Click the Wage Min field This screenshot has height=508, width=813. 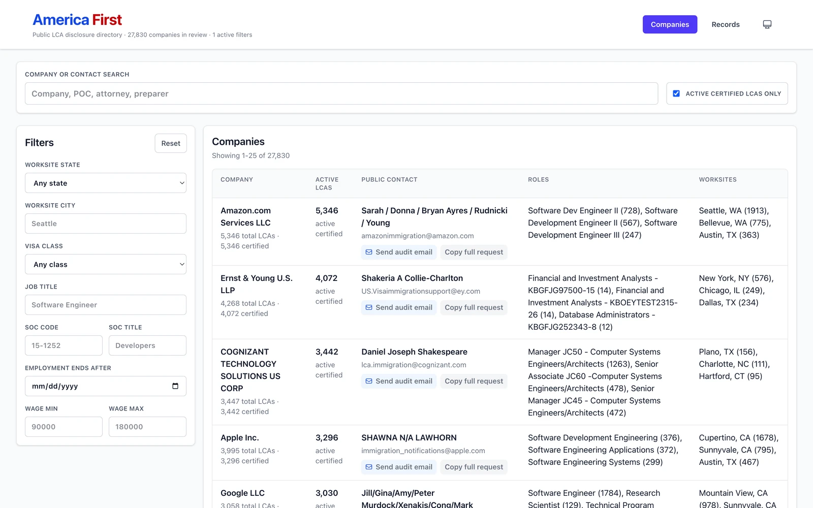(x=64, y=427)
